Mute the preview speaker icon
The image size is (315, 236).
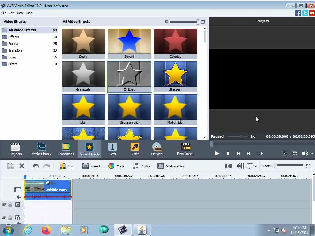tap(305, 154)
